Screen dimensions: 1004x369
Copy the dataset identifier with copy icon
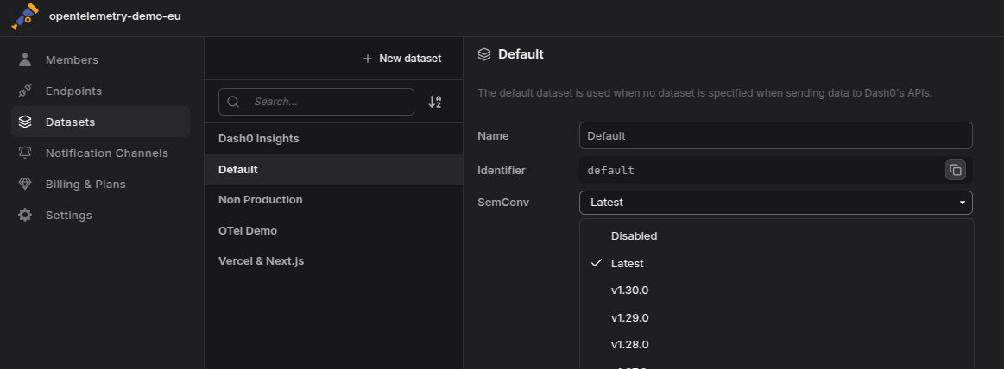[956, 170]
